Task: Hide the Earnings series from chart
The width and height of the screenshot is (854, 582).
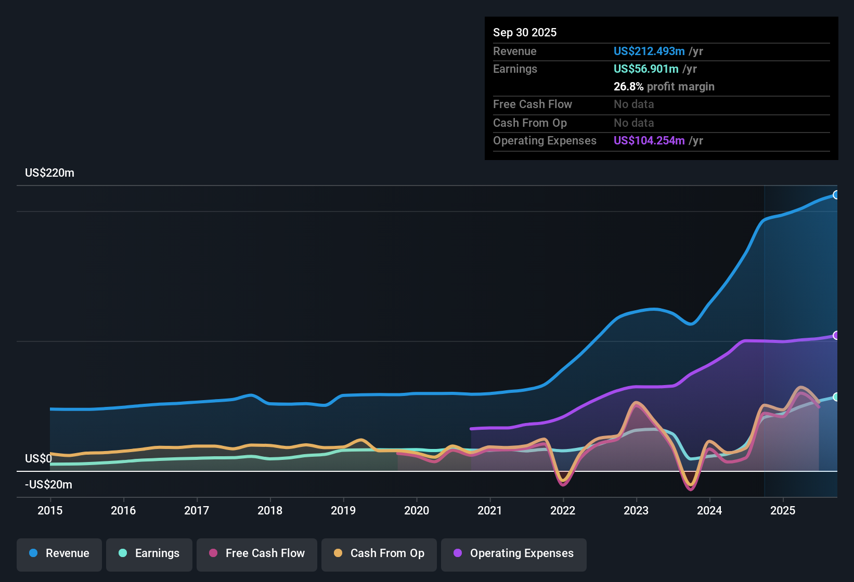Action: coord(149,553)
